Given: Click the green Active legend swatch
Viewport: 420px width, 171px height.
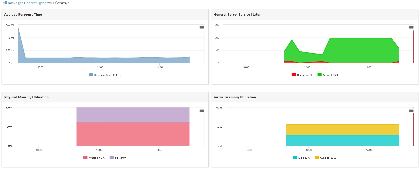Looking at the screenshot, I should (320, 75).
